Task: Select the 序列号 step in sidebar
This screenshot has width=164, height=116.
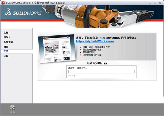Action: pos(7,37)
